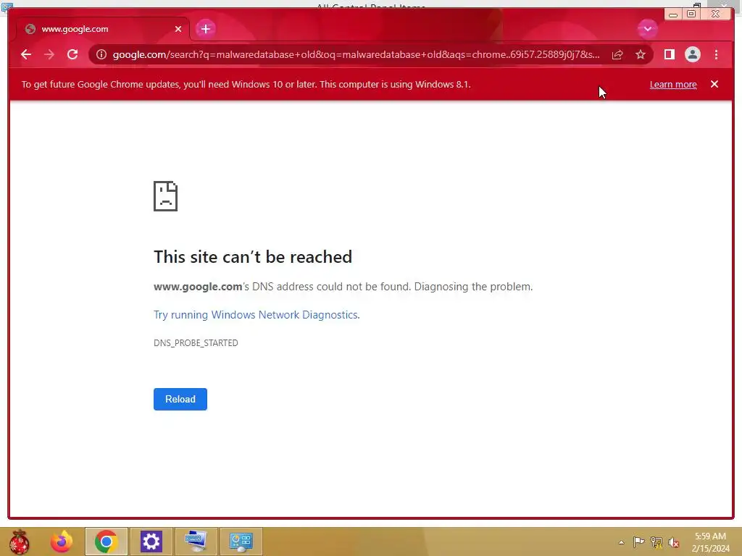Go back using the browser back arrow

(26, 54)
